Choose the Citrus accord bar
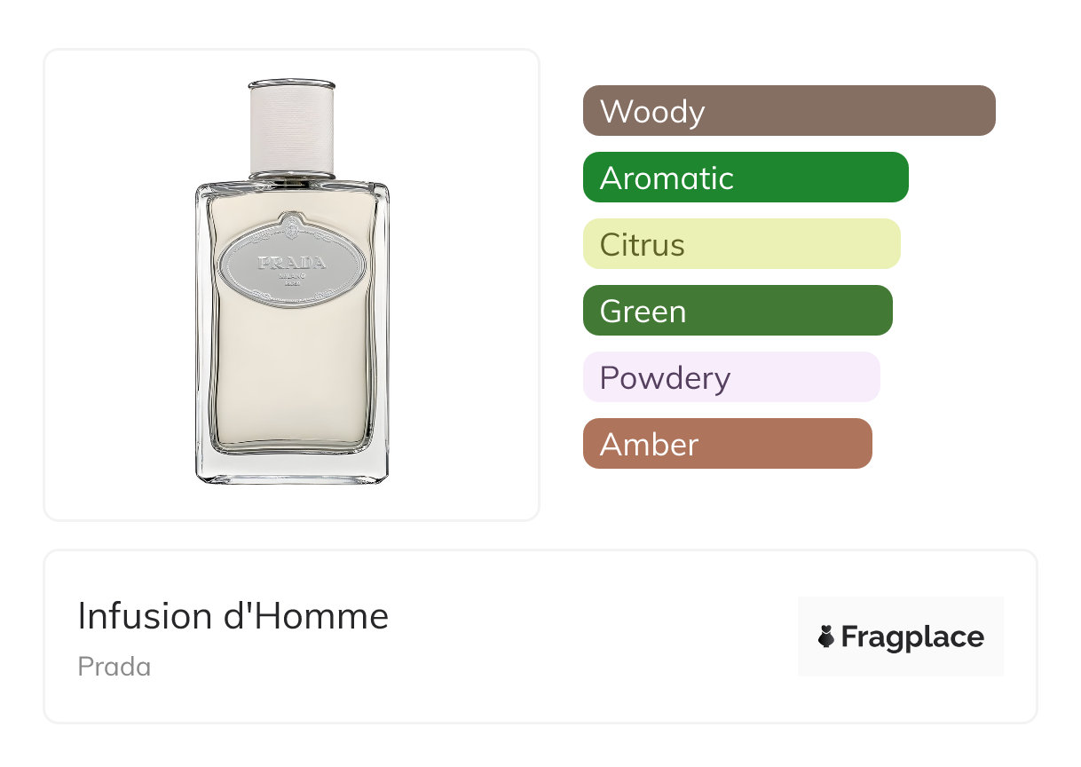The width and height of the screenshot is (1081, 767). (741, 244)
